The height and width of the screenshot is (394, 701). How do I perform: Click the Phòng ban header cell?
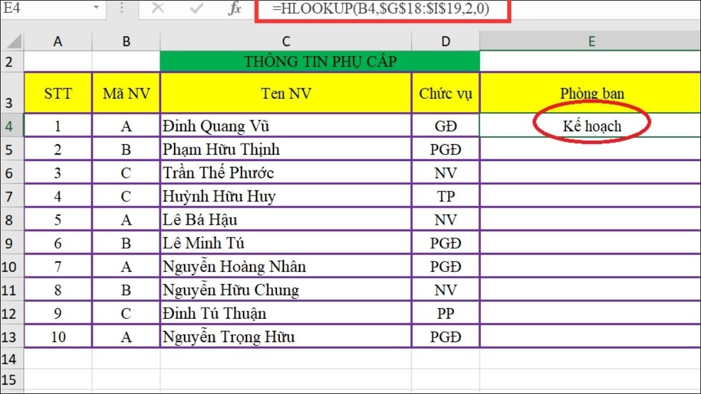pos(591,93)
